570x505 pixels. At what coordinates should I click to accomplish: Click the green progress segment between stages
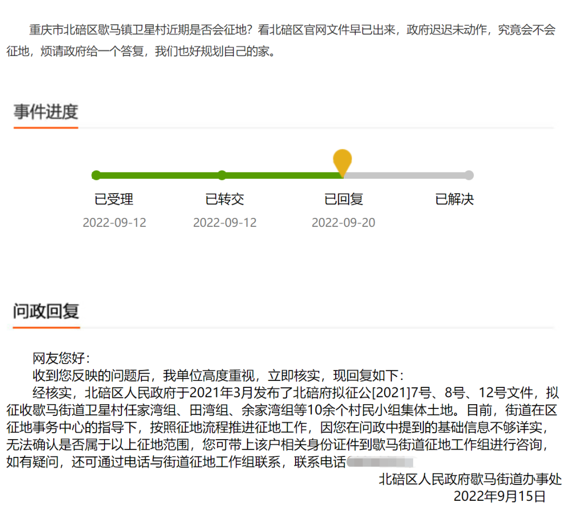point(158,175)
